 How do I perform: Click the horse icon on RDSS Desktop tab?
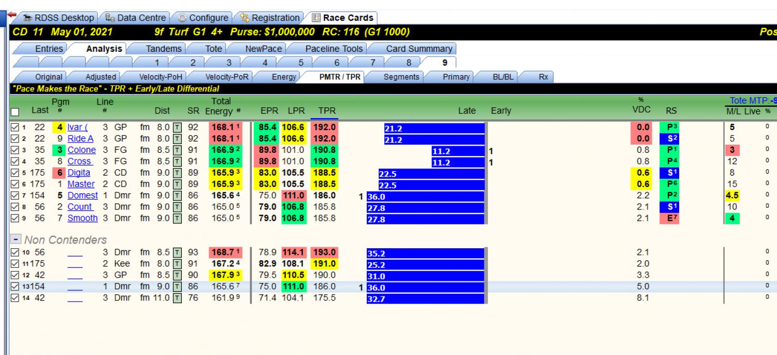[28, 18]
